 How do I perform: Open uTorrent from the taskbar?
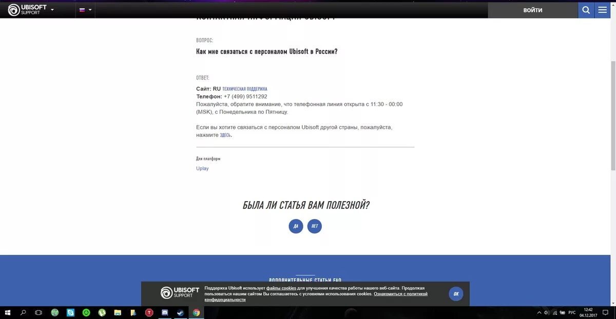tap(102, 312)
